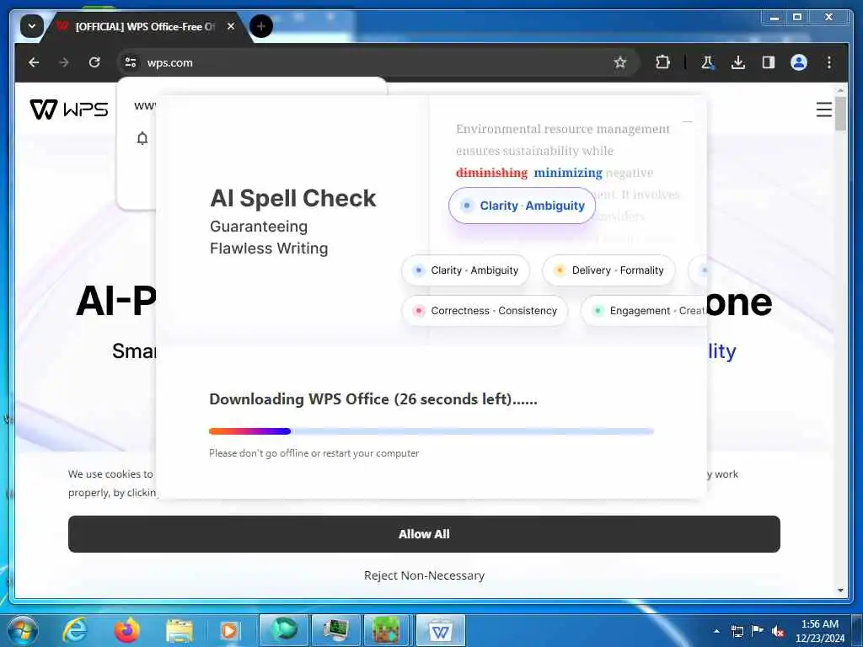This screenshot has width=863, height=647.
Task: Launch Internet Explorer from taskbar
Action: [x=74, y=630]
